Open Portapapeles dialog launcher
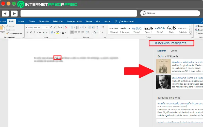The width and height of the screenshot is (203, 127). [x=23, y=37]
